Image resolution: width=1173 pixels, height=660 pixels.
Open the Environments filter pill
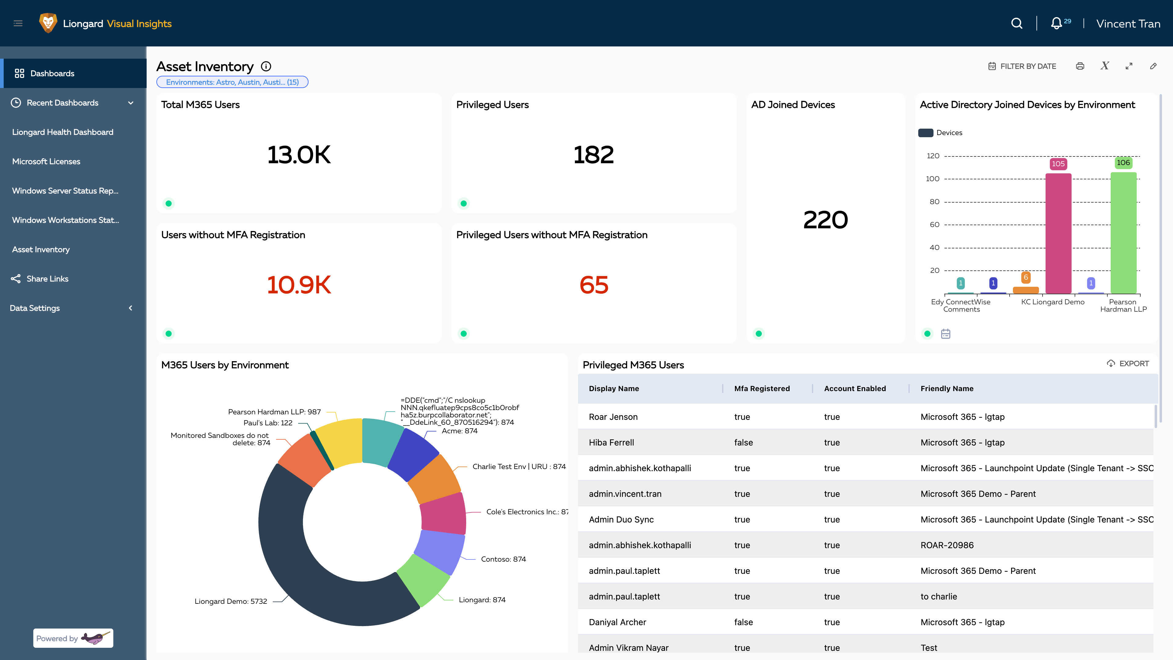(232, 82)
